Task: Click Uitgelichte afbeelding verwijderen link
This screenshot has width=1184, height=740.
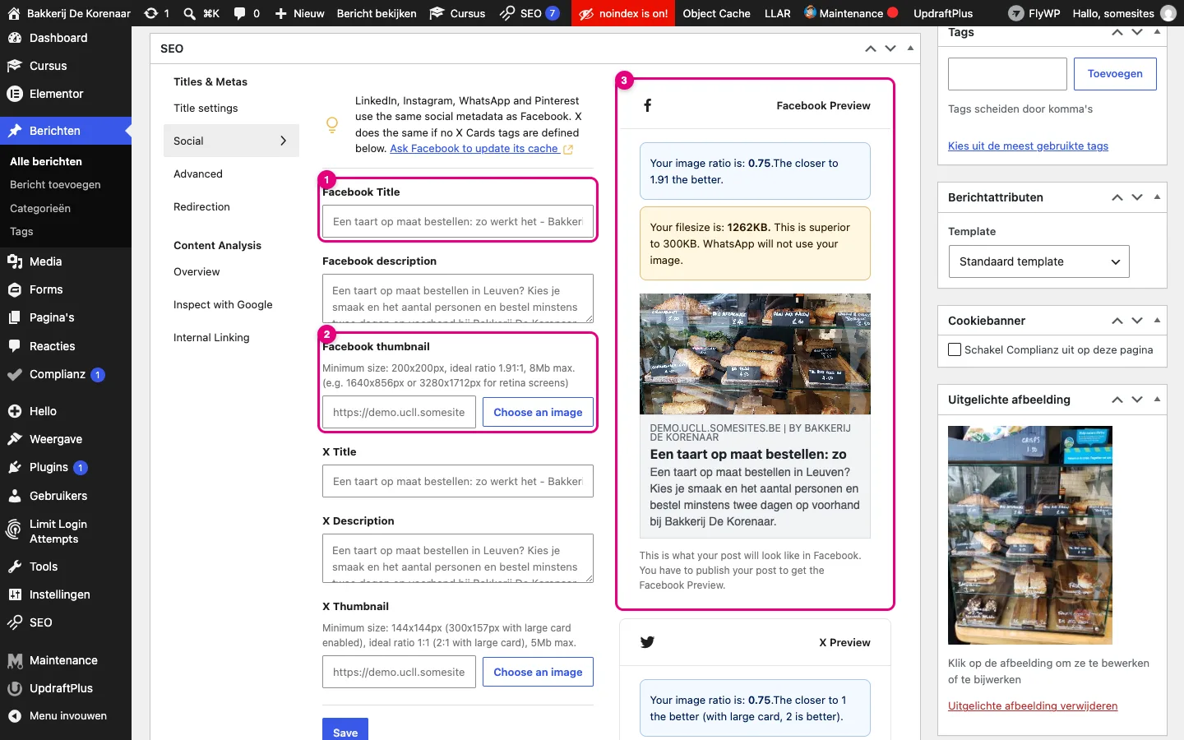Action: [x=1033, y=705]
